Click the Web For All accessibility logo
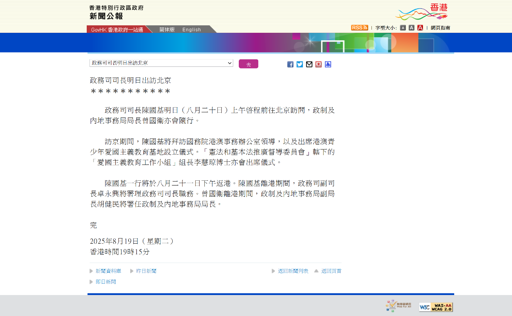 coord(398,306)
